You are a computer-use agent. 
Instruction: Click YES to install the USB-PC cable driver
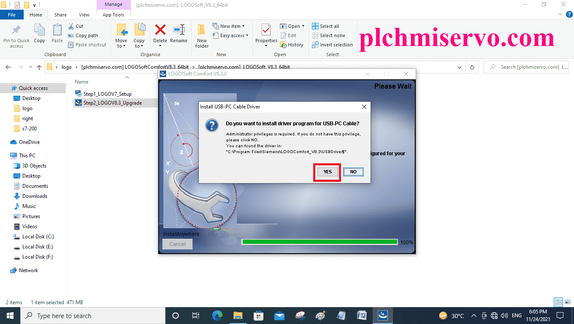point(328,172)
